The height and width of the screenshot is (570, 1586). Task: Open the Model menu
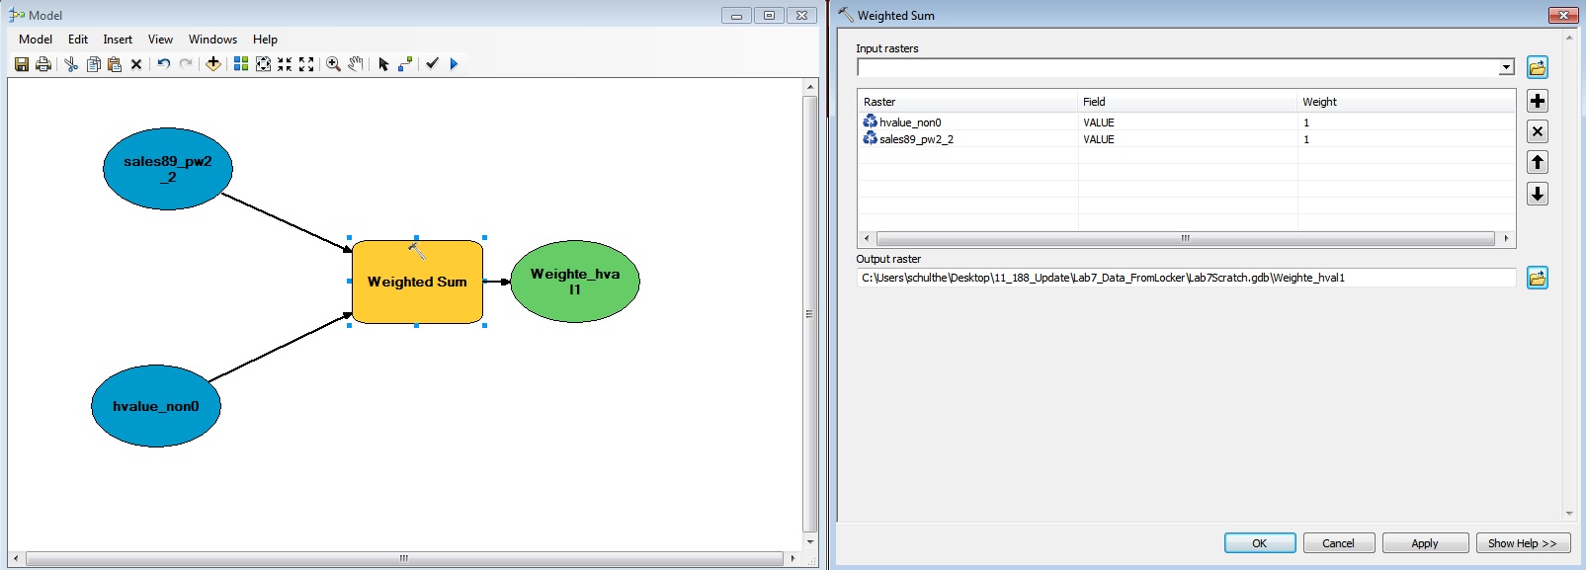pos(36,40)
